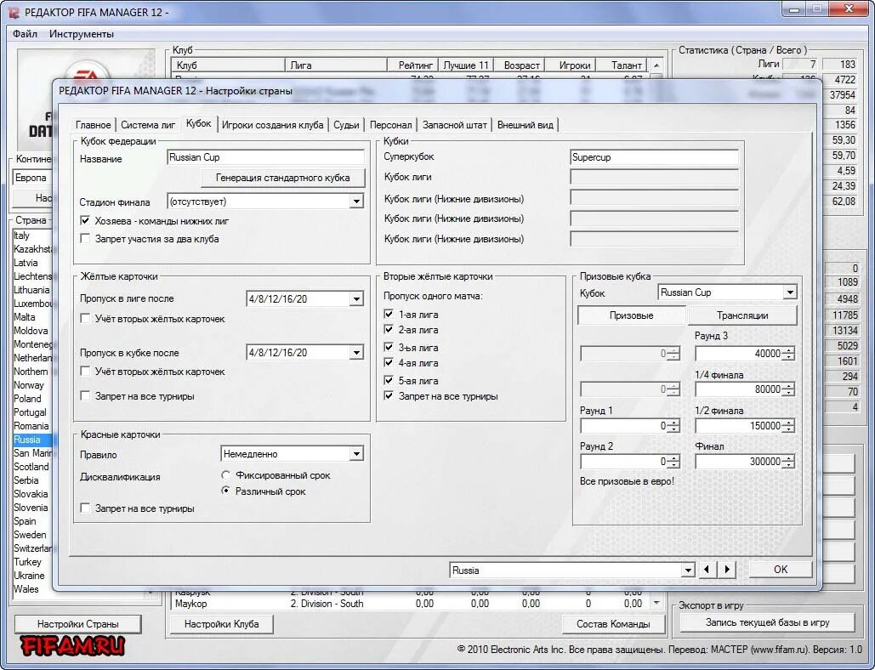The image size is (875, 670).
Task: Toggle cup Учёт вторых жёлтых карточек checkbox
Action: tap(85, 371)
